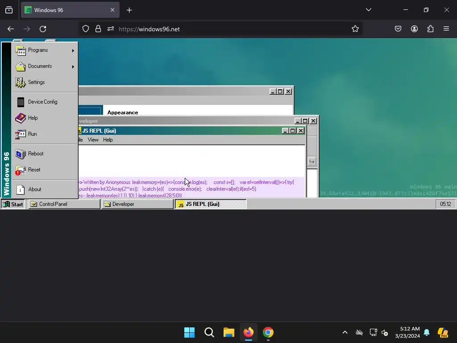
Task: Bookmark this page with the star
Action: (x=355, y=29)
